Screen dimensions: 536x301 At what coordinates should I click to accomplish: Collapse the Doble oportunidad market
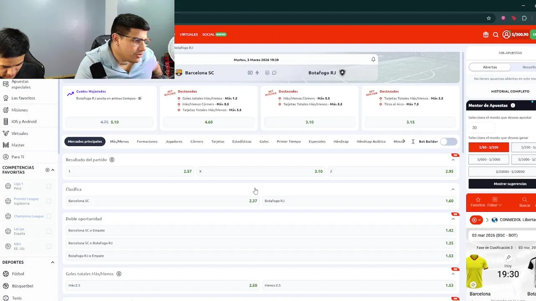tap(453, 219)
